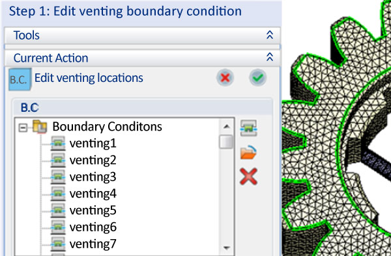
Task: Select venting7 in the tree
Action: pos(93,244)
